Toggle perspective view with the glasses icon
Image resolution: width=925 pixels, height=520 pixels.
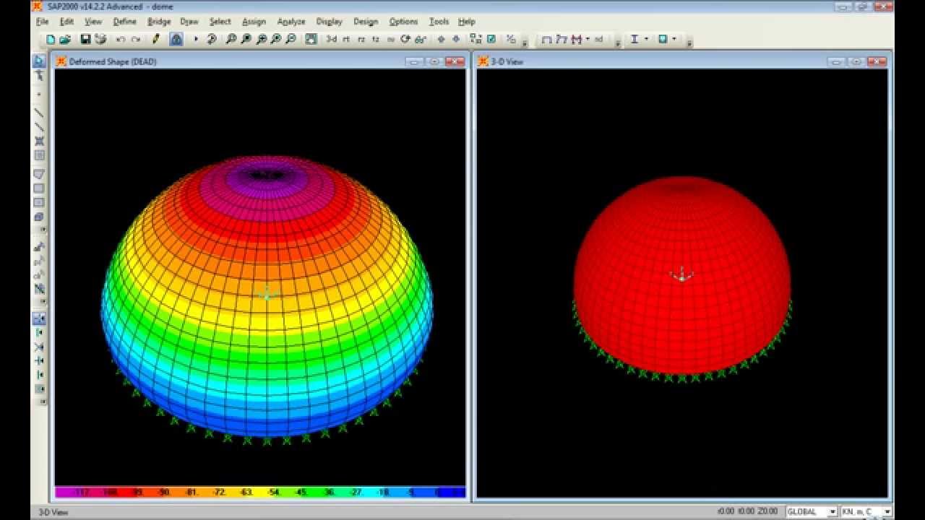[420, 40]
